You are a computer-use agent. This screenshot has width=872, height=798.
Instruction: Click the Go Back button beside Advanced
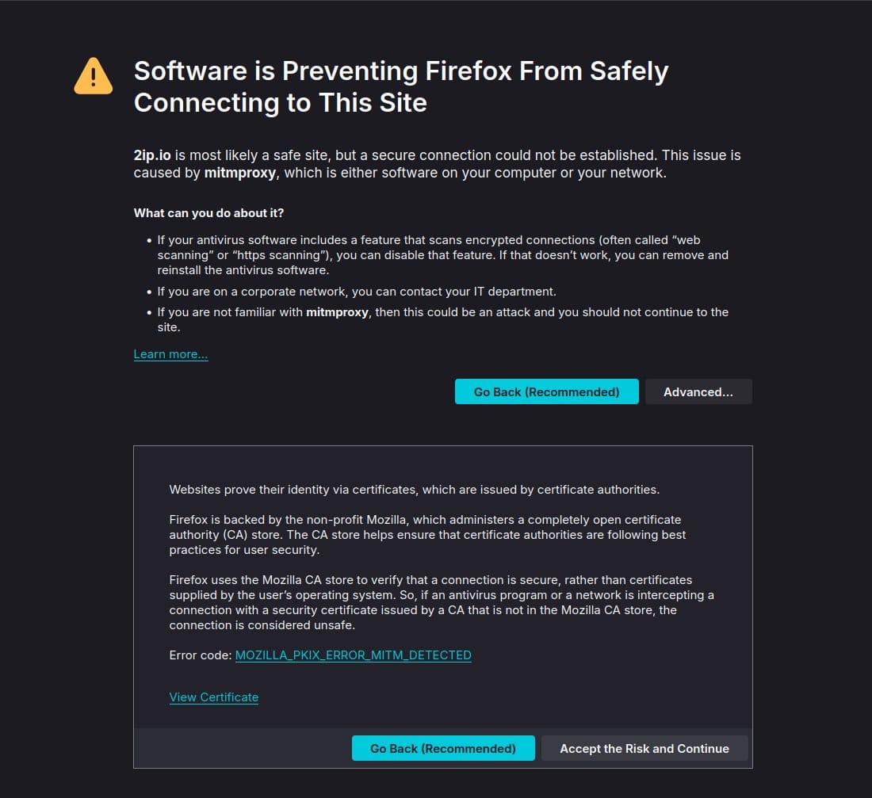(x=546, y=391)
